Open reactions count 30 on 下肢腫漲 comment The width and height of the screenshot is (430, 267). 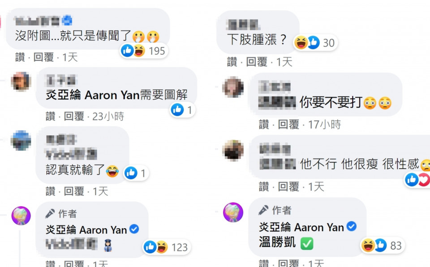click(x=315, y=42)
